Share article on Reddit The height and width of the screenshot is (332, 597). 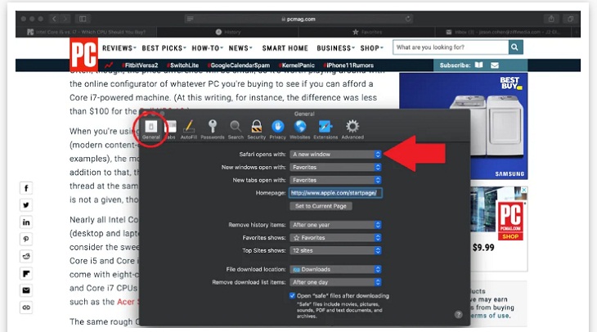pyautogui.click(x=26, y=256)
